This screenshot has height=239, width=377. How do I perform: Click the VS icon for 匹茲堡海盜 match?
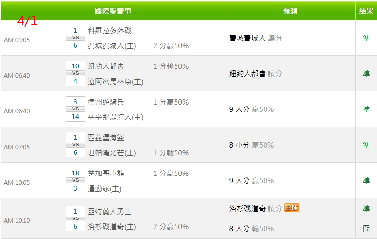pos(75,145)
